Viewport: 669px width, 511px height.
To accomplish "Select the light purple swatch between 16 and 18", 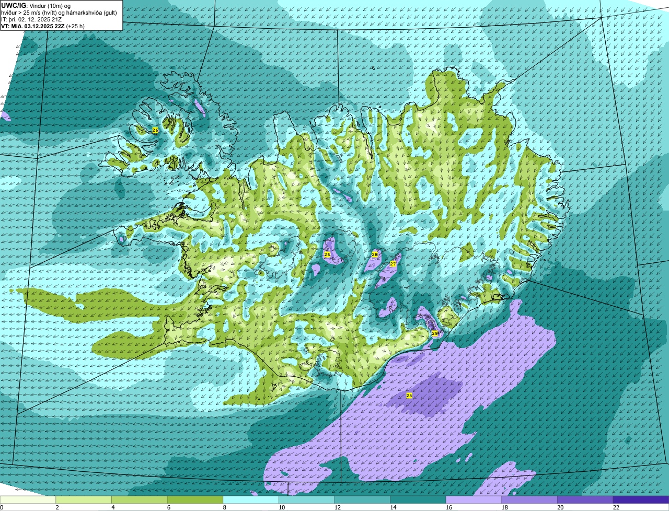I will pos(474,500).
